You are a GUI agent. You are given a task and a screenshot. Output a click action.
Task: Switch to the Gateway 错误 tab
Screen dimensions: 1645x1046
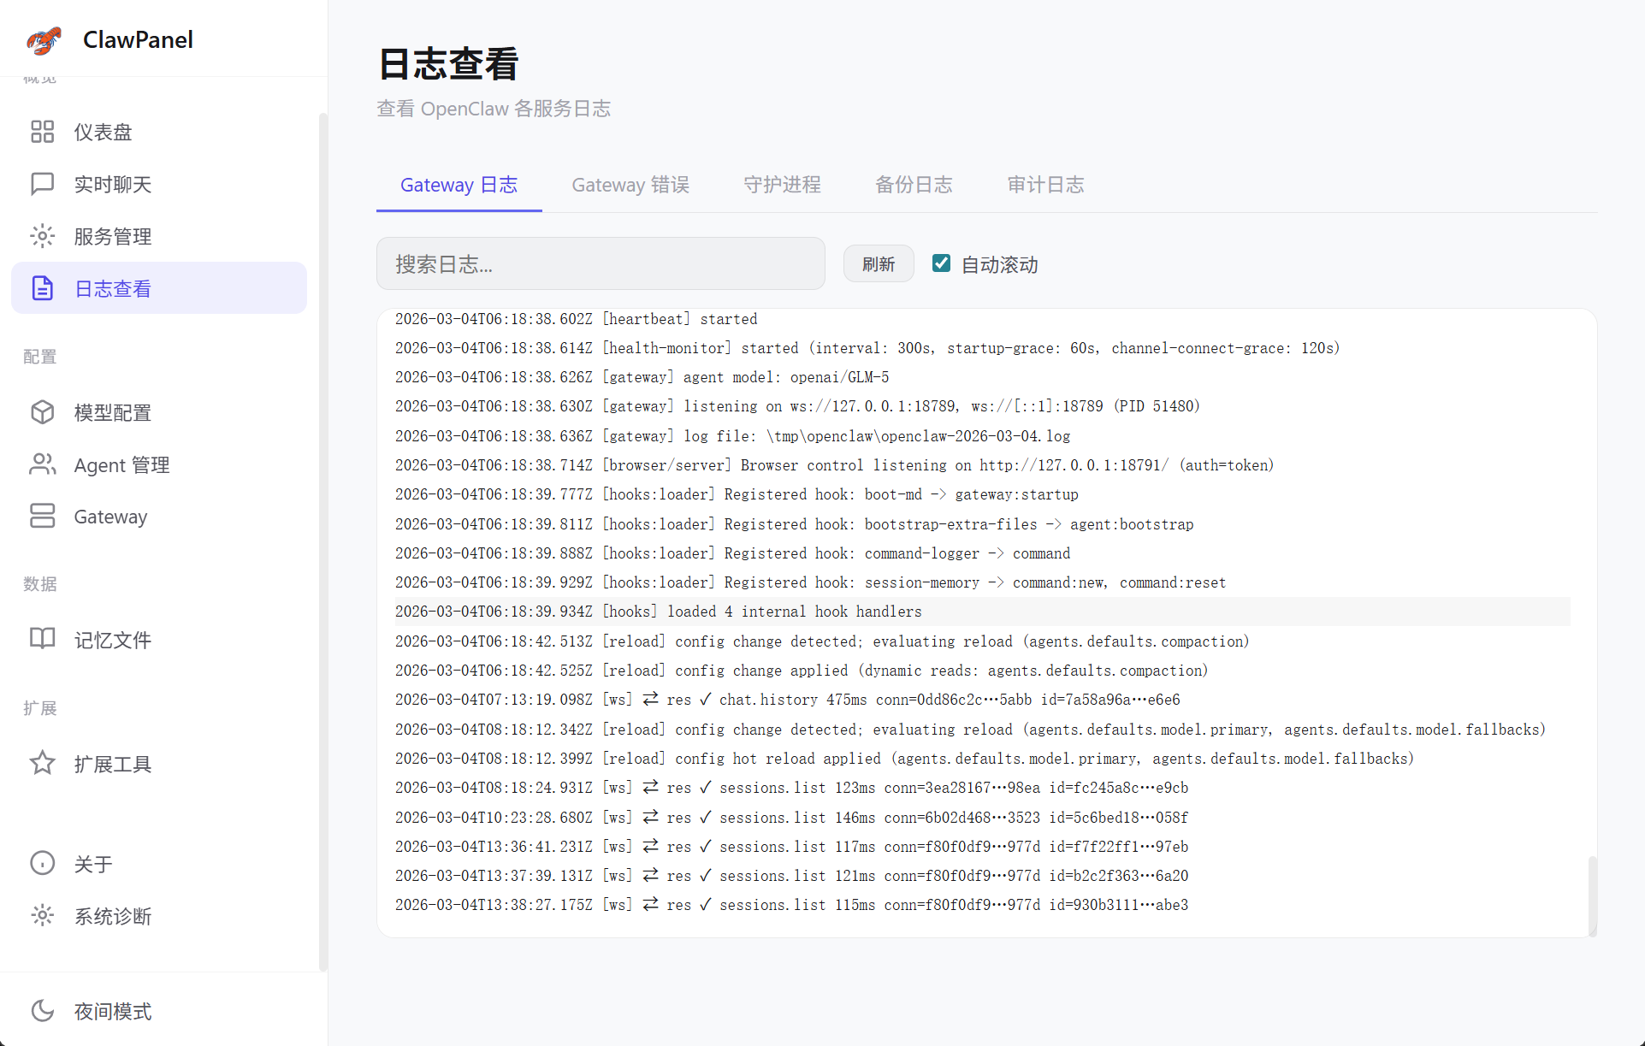(630, 185)
